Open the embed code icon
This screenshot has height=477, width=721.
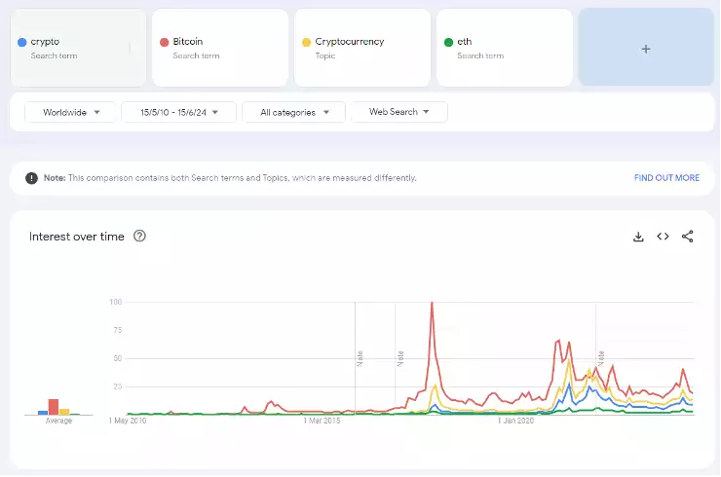tap(663, 237)
